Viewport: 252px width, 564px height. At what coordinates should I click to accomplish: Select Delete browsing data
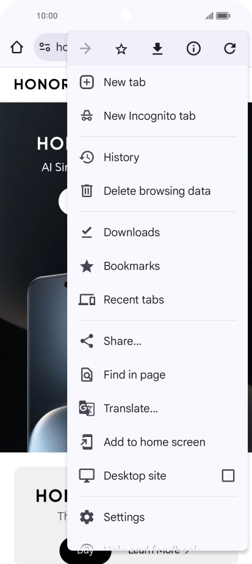coord(157,190)
